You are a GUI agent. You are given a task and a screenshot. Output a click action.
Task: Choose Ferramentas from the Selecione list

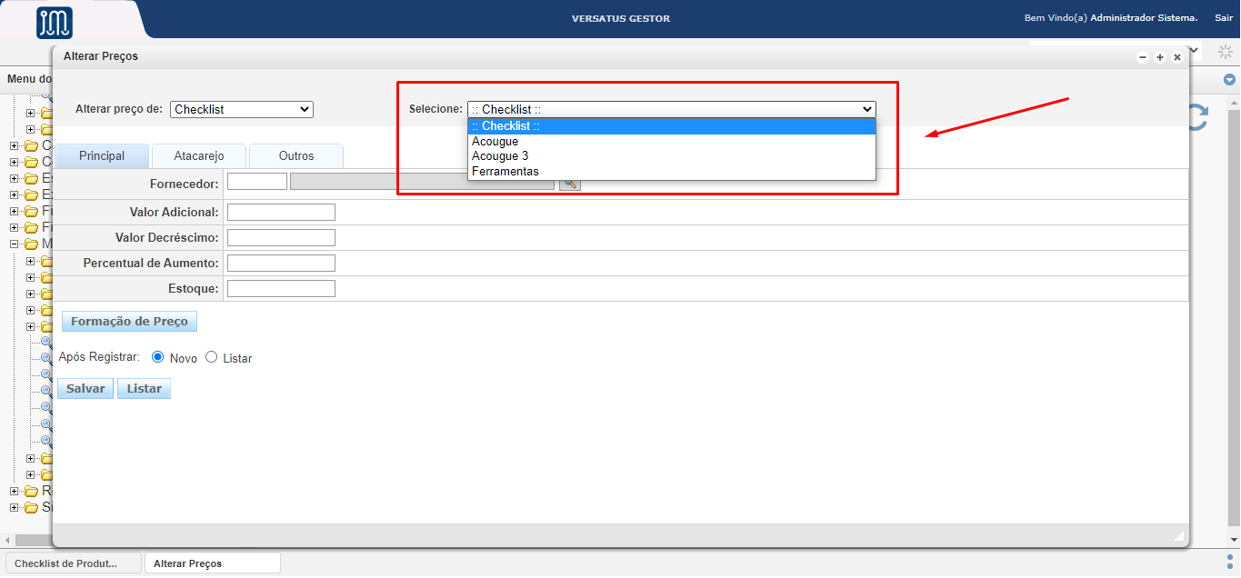pos(505,171)
